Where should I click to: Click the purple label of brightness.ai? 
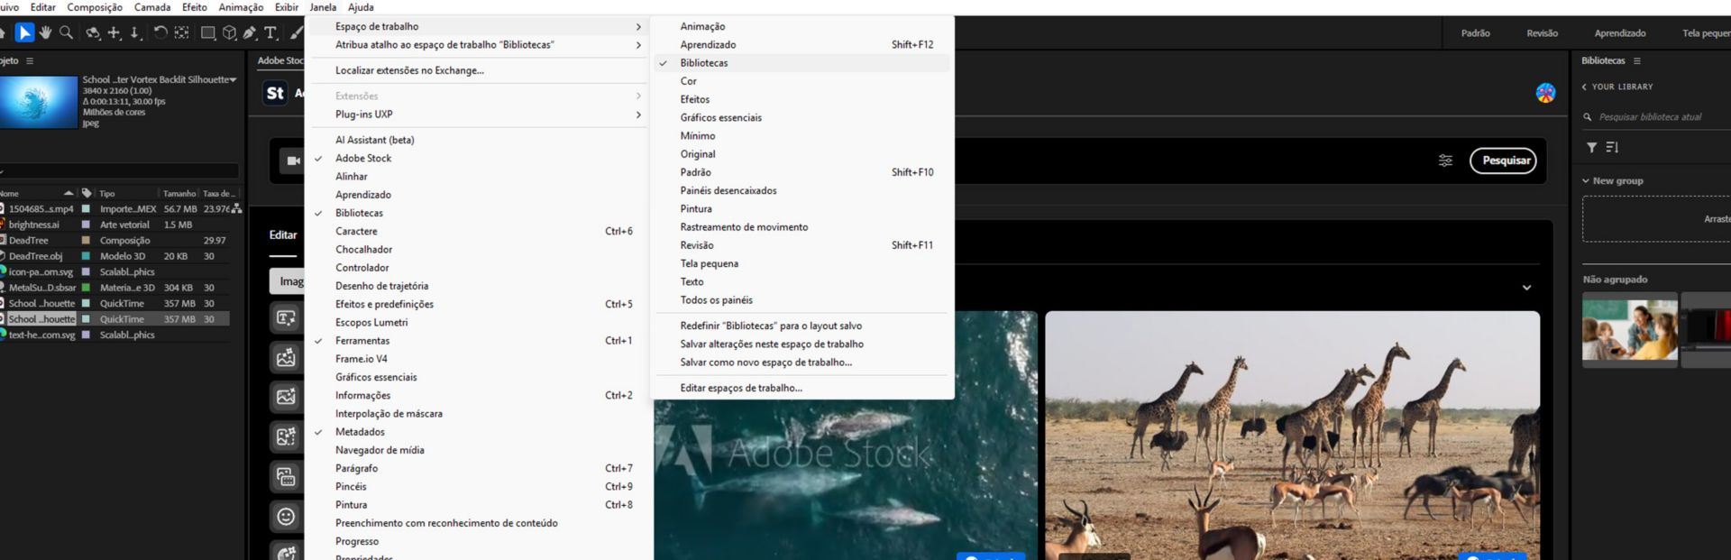click(86, 225)
